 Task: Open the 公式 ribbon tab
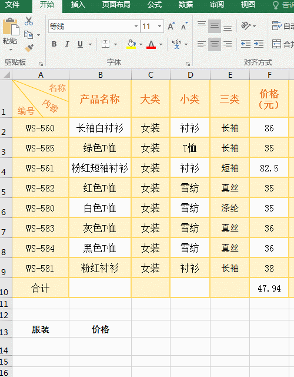tap(155, 5)
